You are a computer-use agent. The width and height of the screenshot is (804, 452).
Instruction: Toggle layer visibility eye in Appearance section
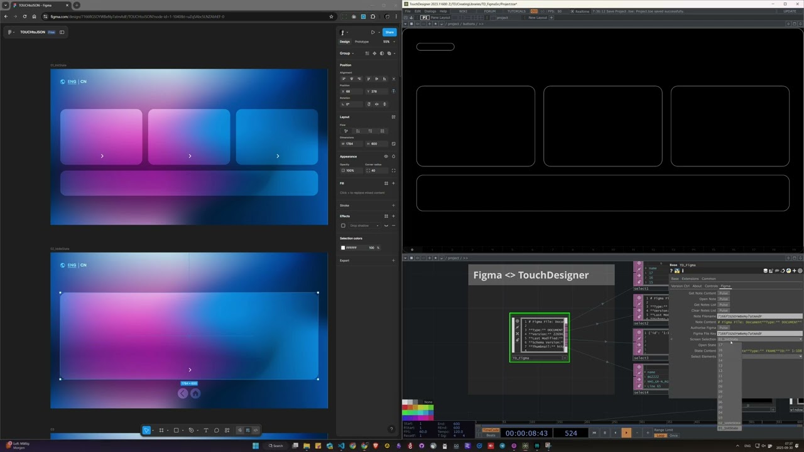(386, 156)
